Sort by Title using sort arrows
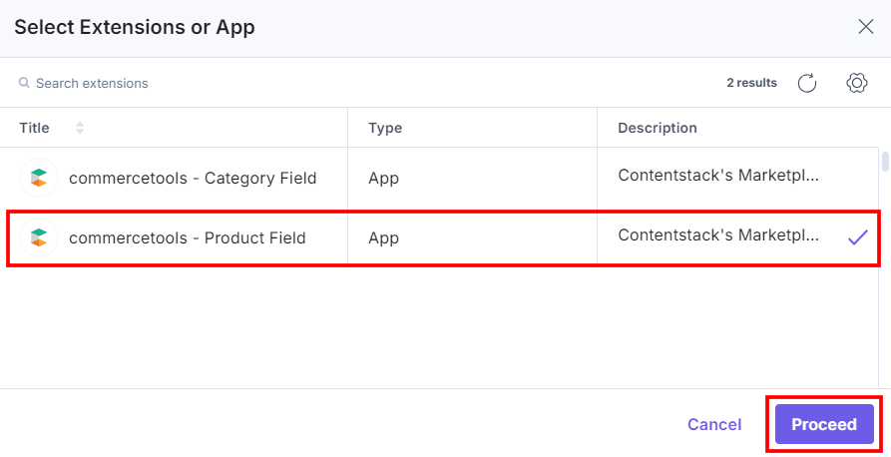891x457 pixels. pyautogui.click(x=80, y=128)
